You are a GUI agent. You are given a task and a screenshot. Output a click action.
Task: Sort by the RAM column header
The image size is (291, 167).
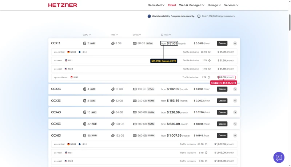pyautogui.click(x=114, y=35)
